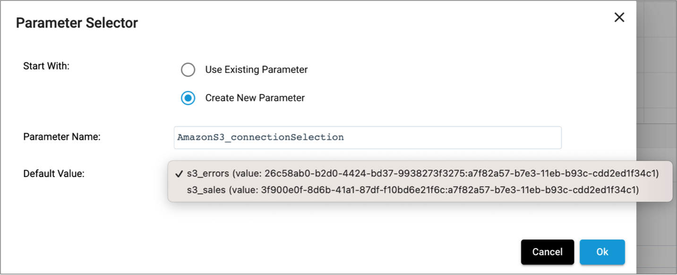
Task: Click the Parameter Name label
Action: click(x=61, y=137)
